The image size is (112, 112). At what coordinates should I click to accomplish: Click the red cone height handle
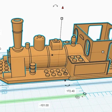coord(63,8)
